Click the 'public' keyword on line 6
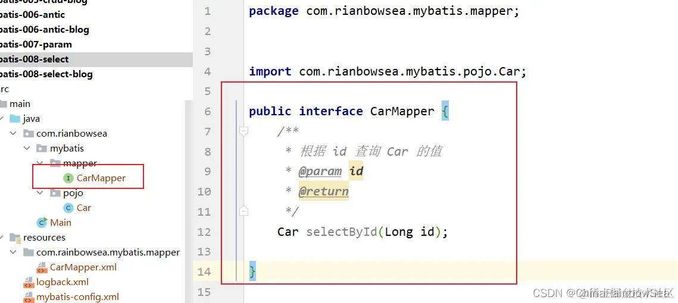 tap(270, 111)
